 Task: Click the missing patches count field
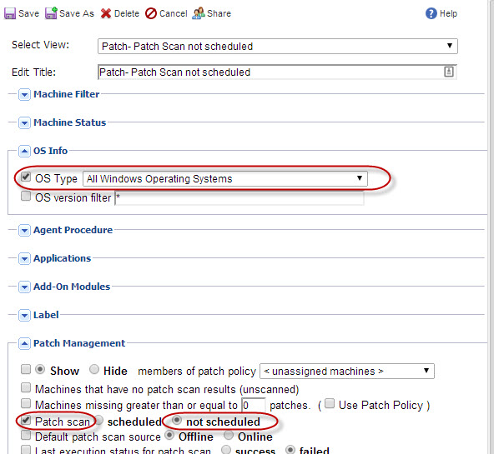(254, 405)
